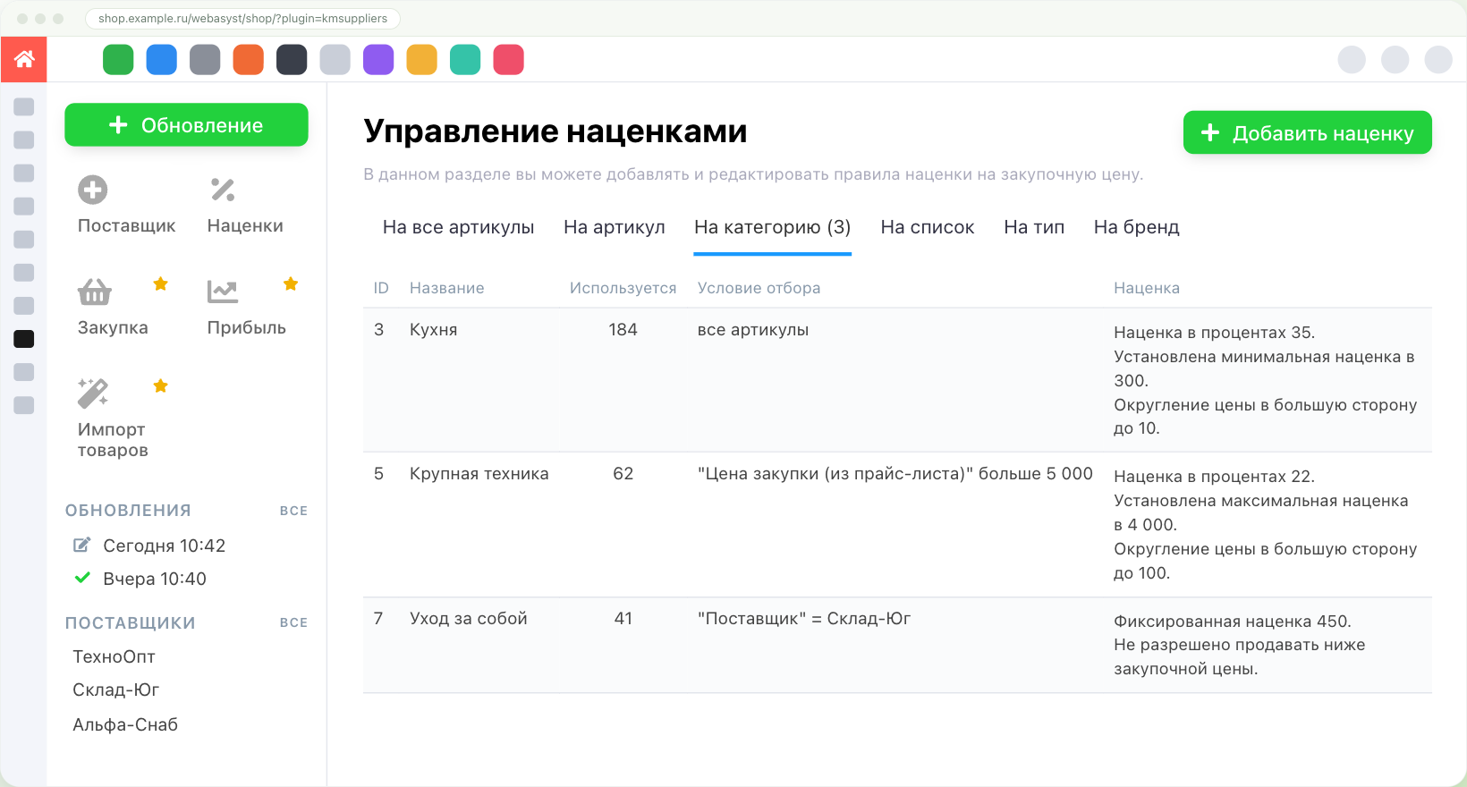
Task: Show all updates via ВСЕ link in ОБНОВЛЕНИЯ
Action: (x=293, y=511)
